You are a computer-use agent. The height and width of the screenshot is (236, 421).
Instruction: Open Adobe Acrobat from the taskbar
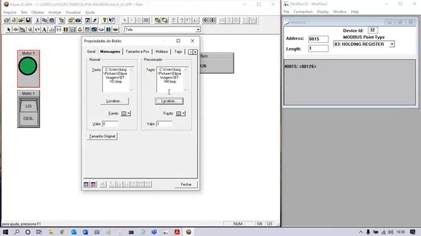pyautogui.click(x=177, y=232)
